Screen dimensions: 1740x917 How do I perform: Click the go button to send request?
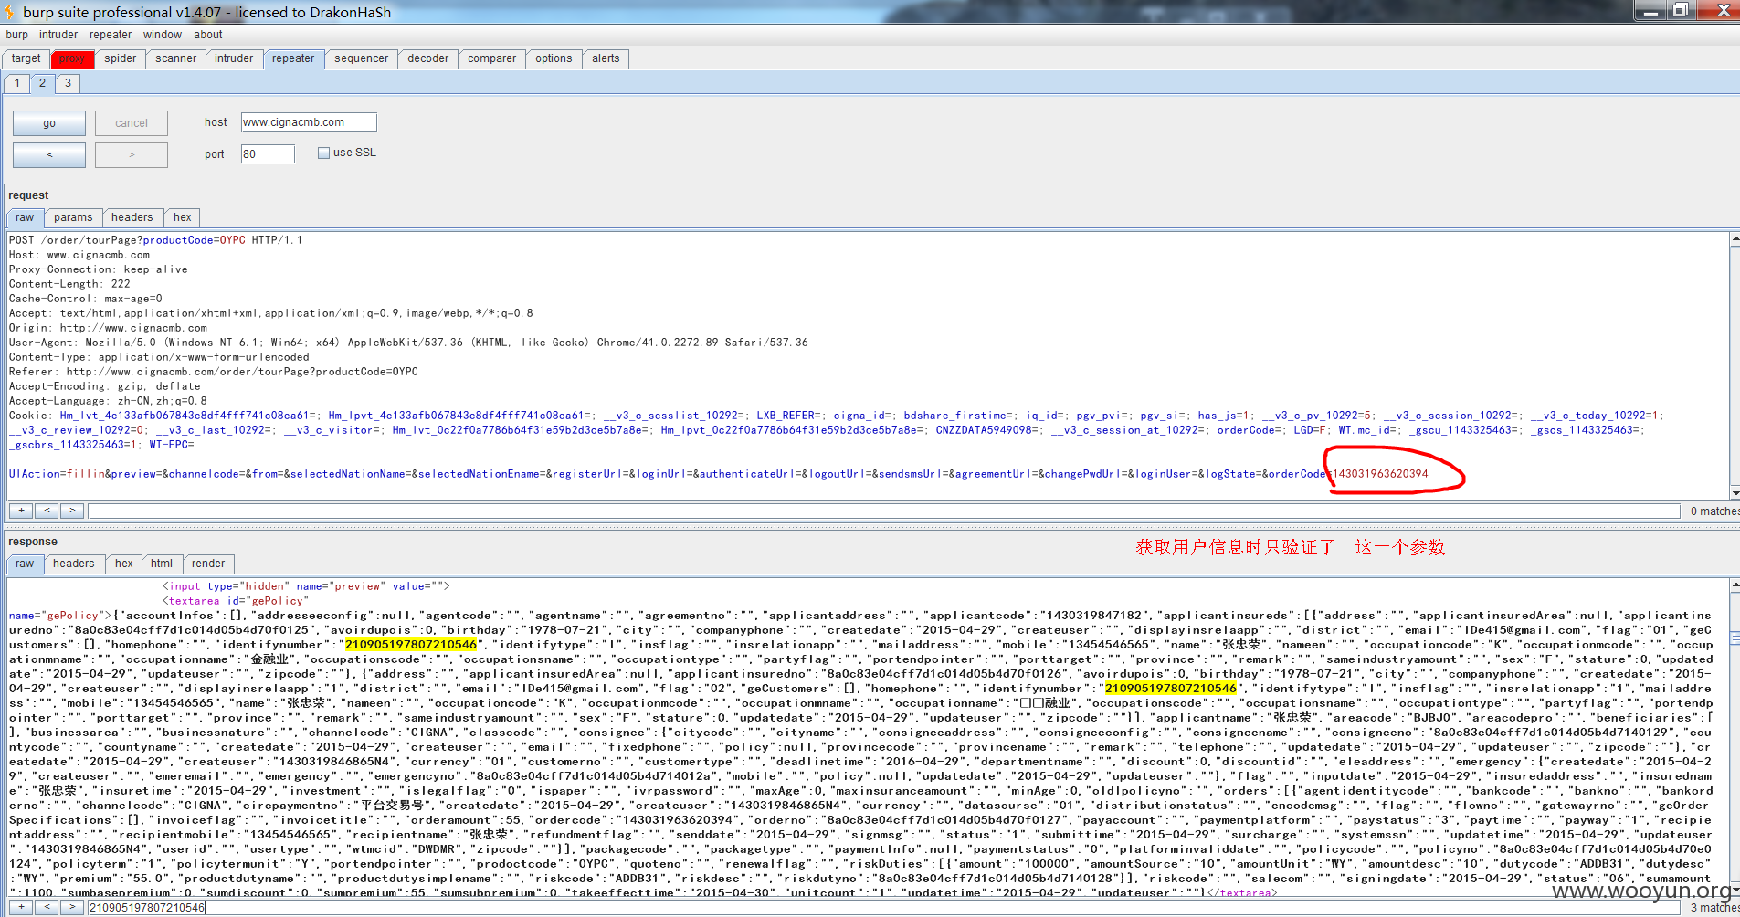pos(49,123)
